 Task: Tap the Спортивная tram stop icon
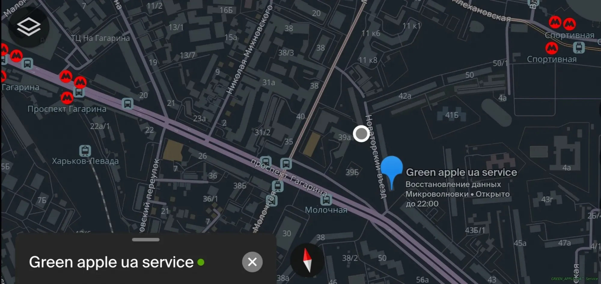pyautogui.click(x=579, y=47)
